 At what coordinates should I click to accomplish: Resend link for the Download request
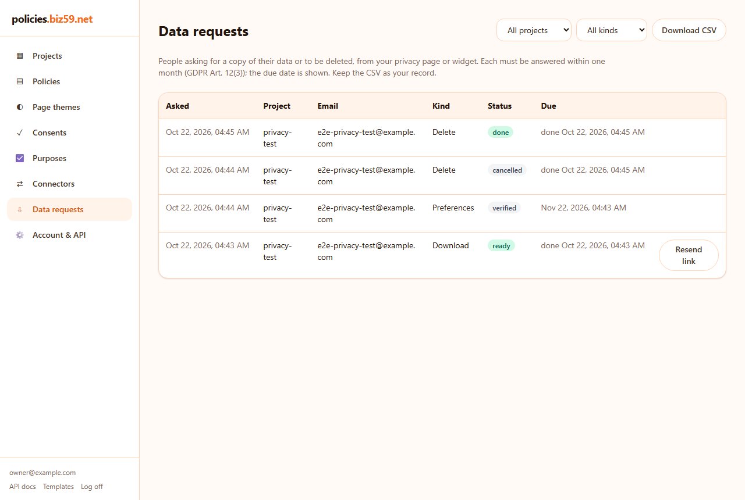tap(689, 255)
